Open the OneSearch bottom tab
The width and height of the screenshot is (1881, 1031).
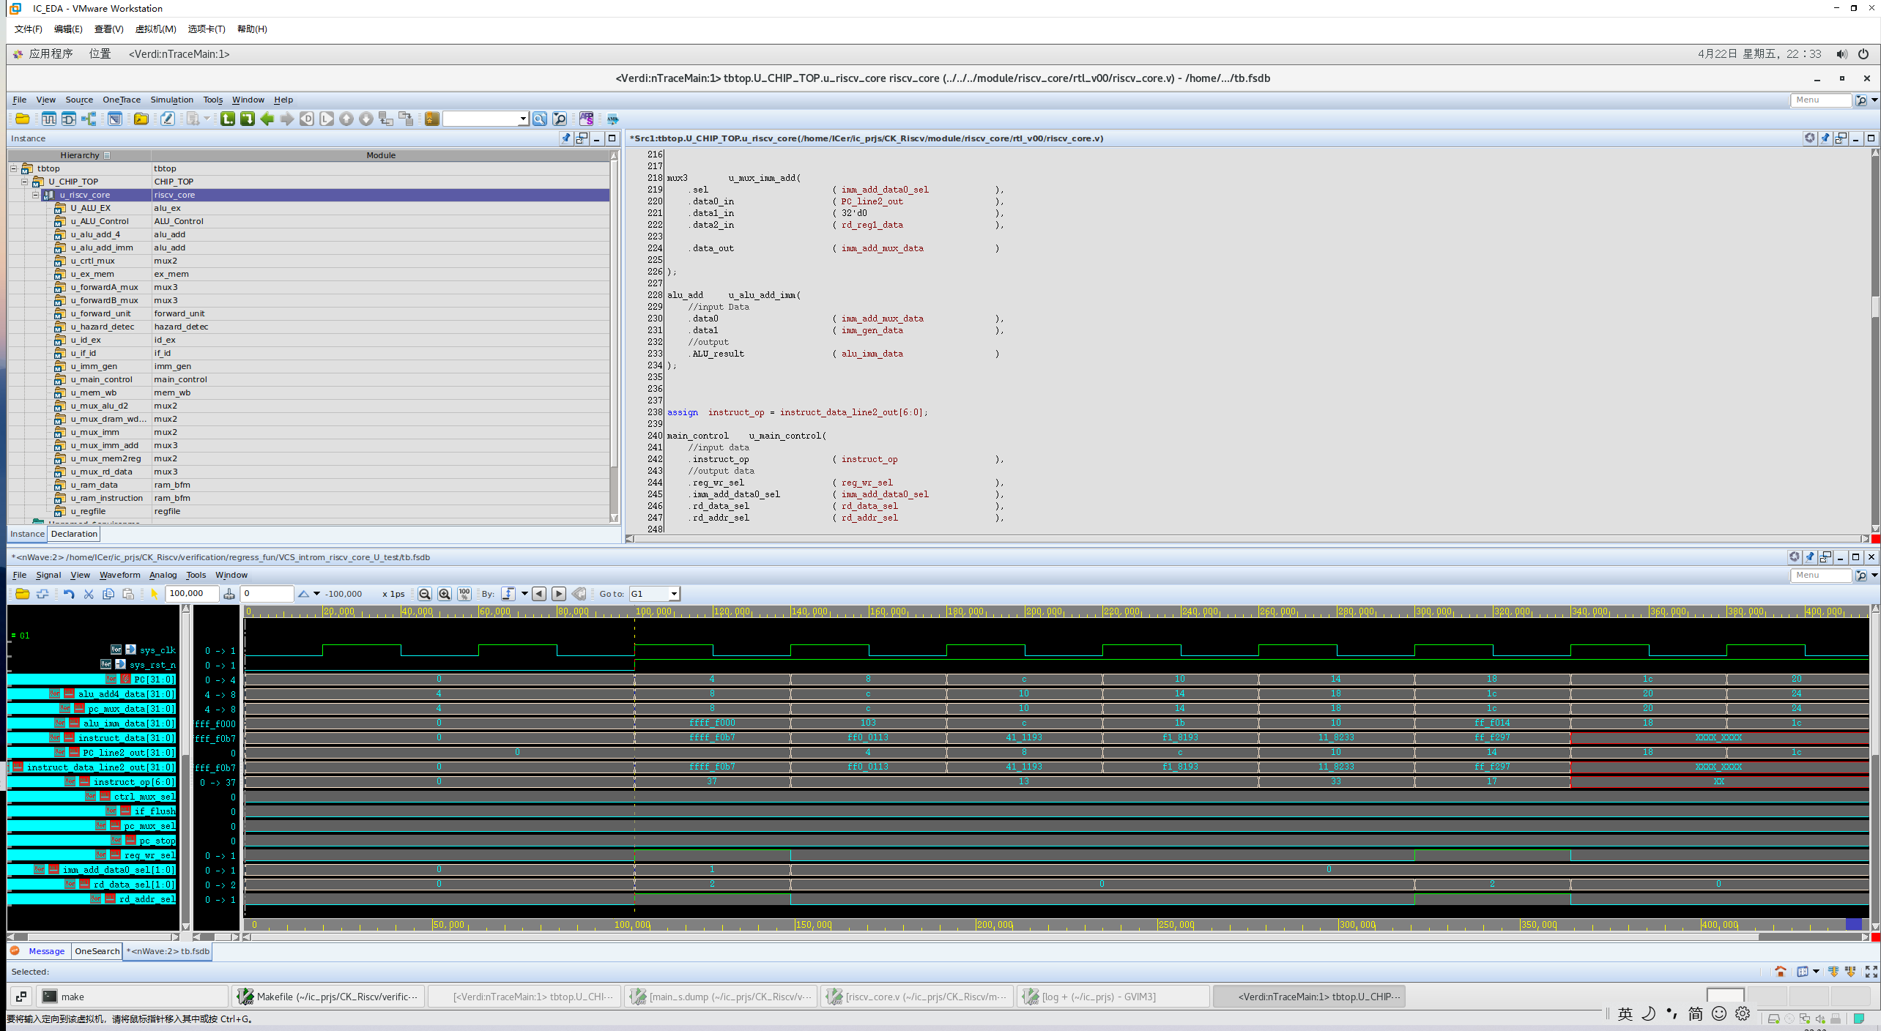pyautogui.click(x=97, y=951)
